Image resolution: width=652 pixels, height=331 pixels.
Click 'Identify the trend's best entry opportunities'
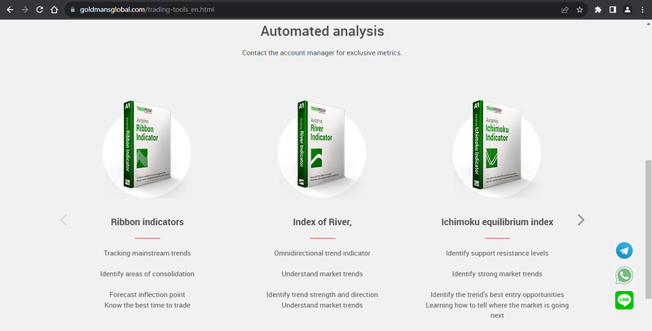(497, 294)
